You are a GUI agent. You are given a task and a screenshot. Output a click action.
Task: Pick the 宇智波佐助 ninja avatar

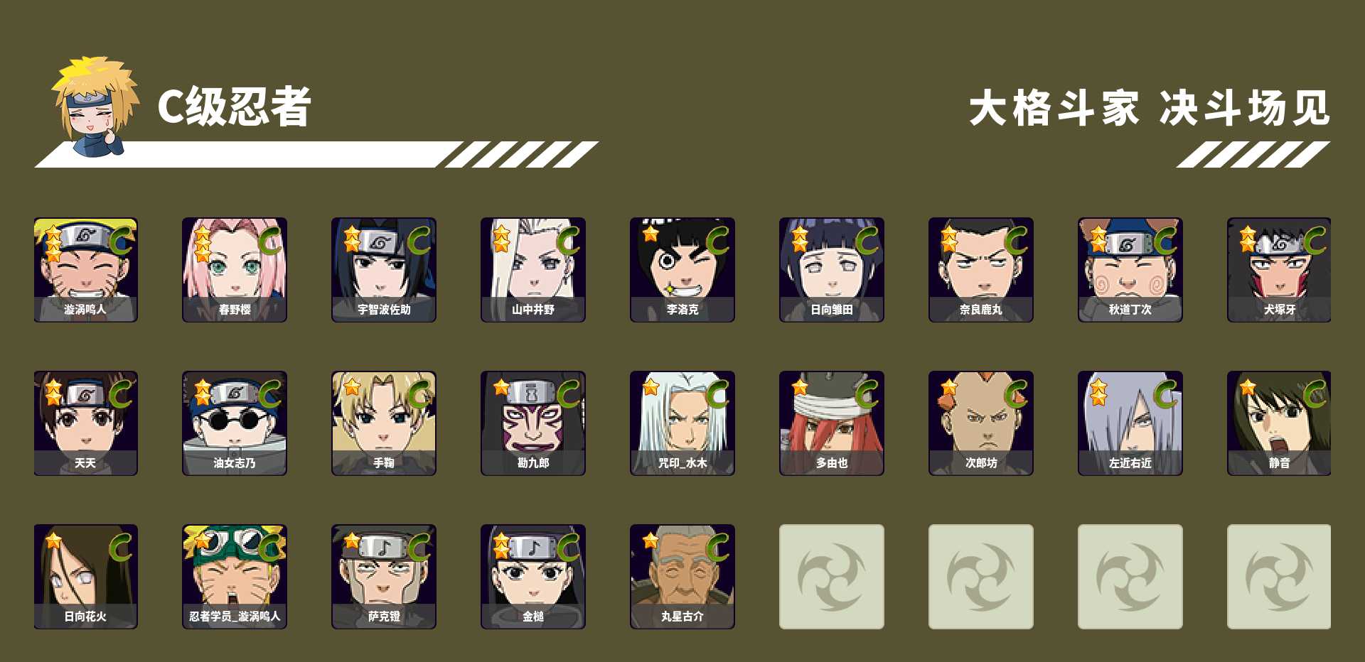pos(384,270)
